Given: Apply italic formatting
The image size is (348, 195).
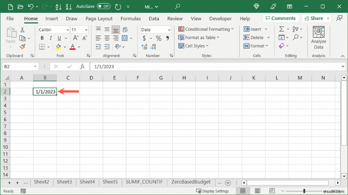Looking at the screenshot, I should pyautogui.click(x=50, y=38).
